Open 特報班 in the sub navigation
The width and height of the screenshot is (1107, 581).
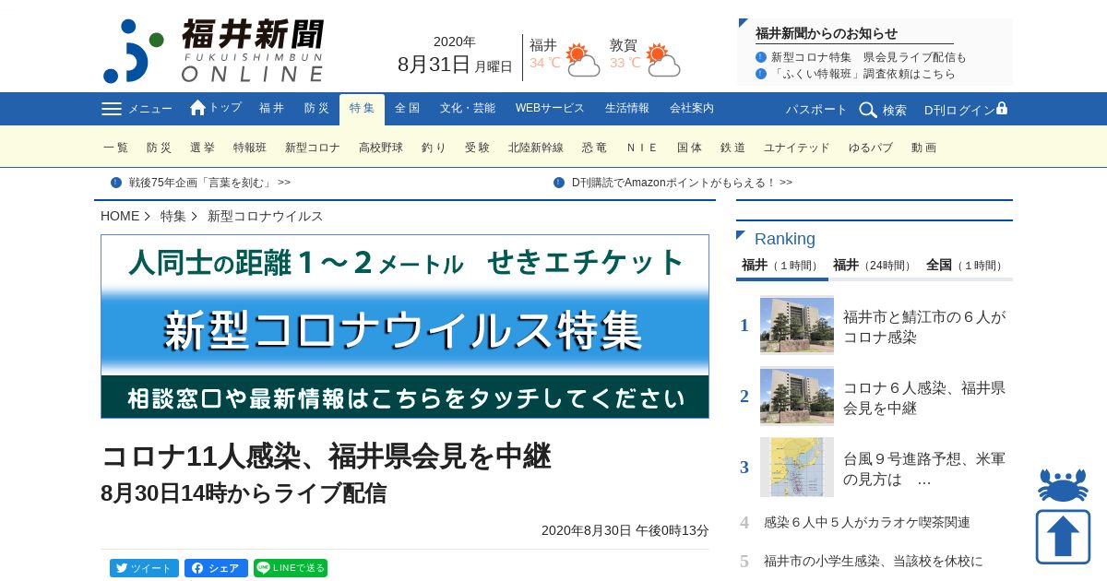[x=250, y=148]
